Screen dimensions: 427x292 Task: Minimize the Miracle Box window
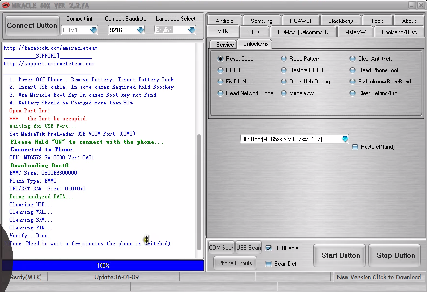click(x=412, y=5)
